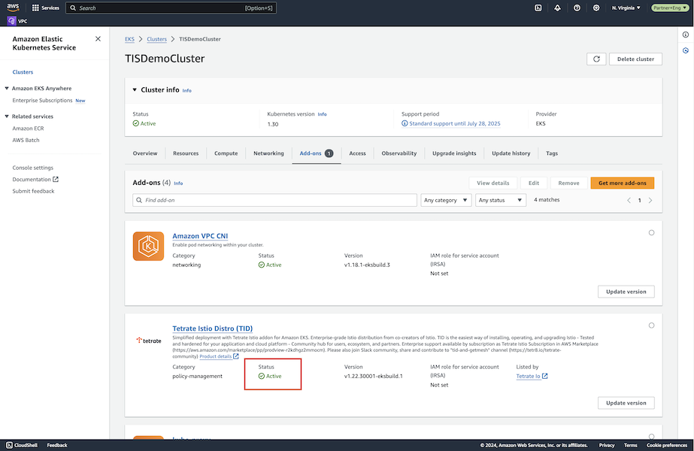
Task: Click Submit feedback in sidebar
Action: 33,191
